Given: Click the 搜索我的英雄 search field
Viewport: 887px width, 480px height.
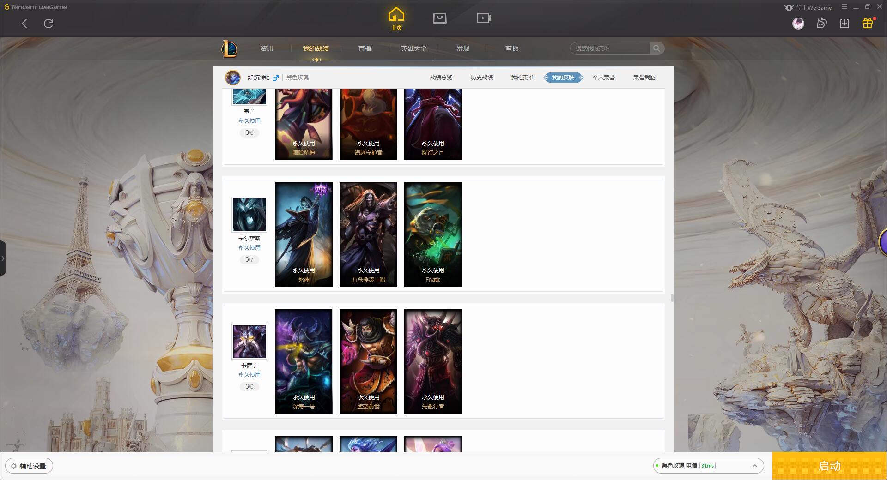Looking at the screenshot, I should [x=610, y=48].
